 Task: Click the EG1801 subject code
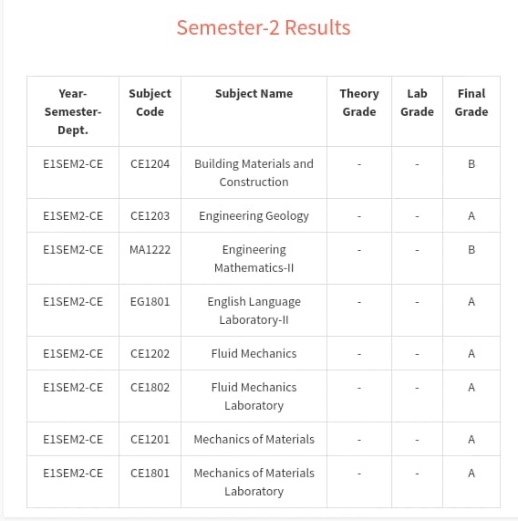coord(150,302)
